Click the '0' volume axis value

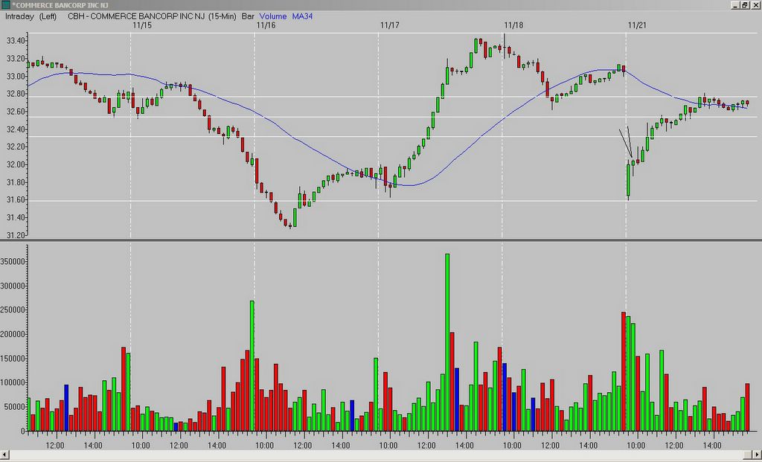pyautogui.click(x=23, y=431)
